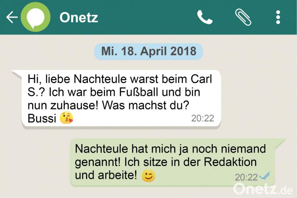Select the received message starting 'Hi, liebe Nachteule'

[121, 98]
